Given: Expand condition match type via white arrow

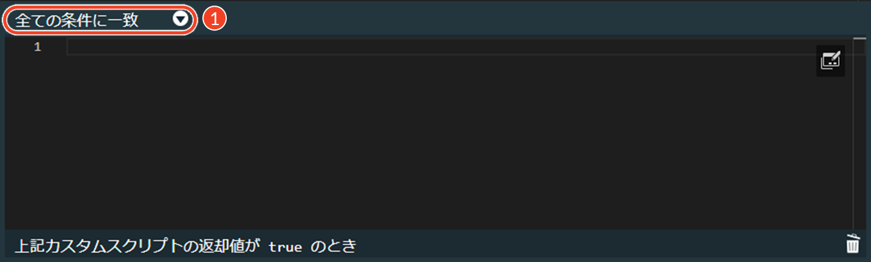Looking at the screenshot, I should [180, 20].
